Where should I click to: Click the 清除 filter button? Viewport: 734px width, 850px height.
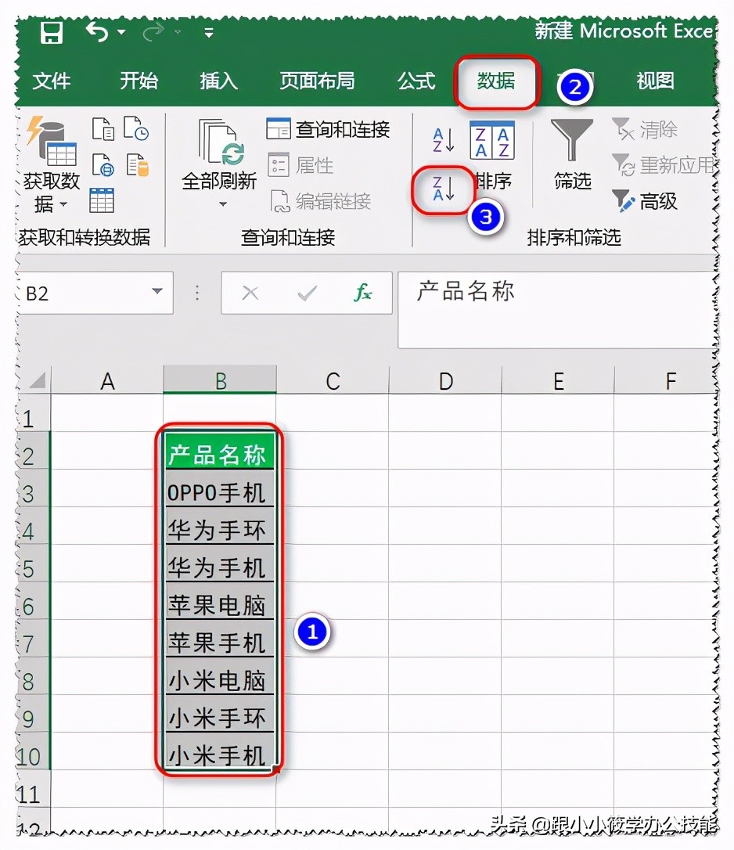645,130
